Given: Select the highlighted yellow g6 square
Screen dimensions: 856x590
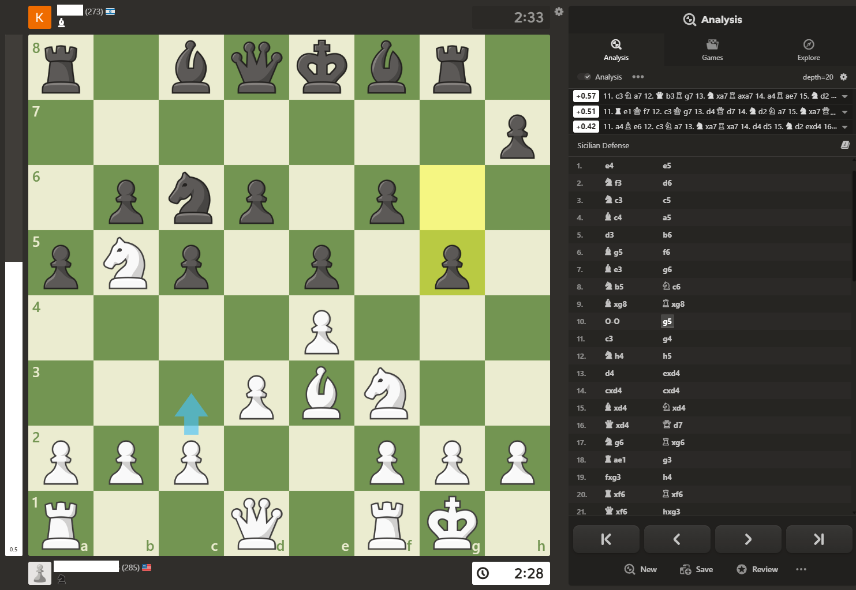Looking at the screenshot, I should point(452,198).
